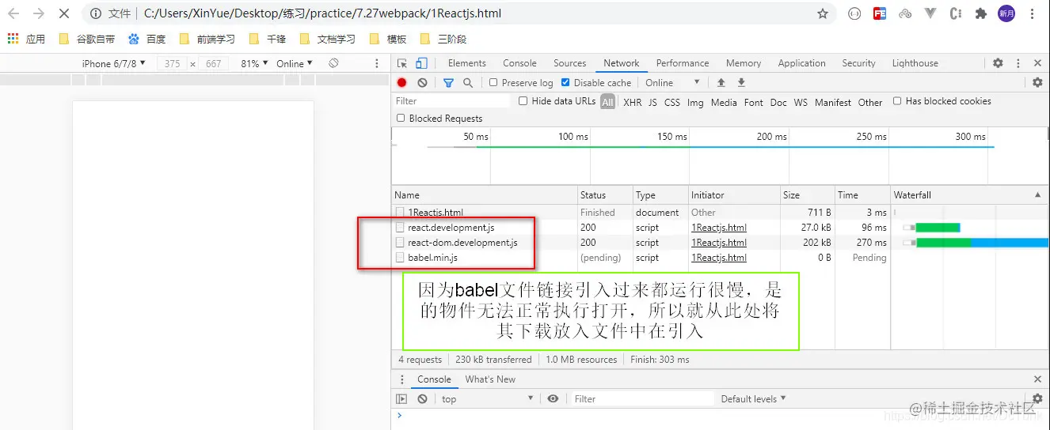Open Chrome menu with three dots
This screenshot has width=1050, height=430.
tap(1032, 13)
